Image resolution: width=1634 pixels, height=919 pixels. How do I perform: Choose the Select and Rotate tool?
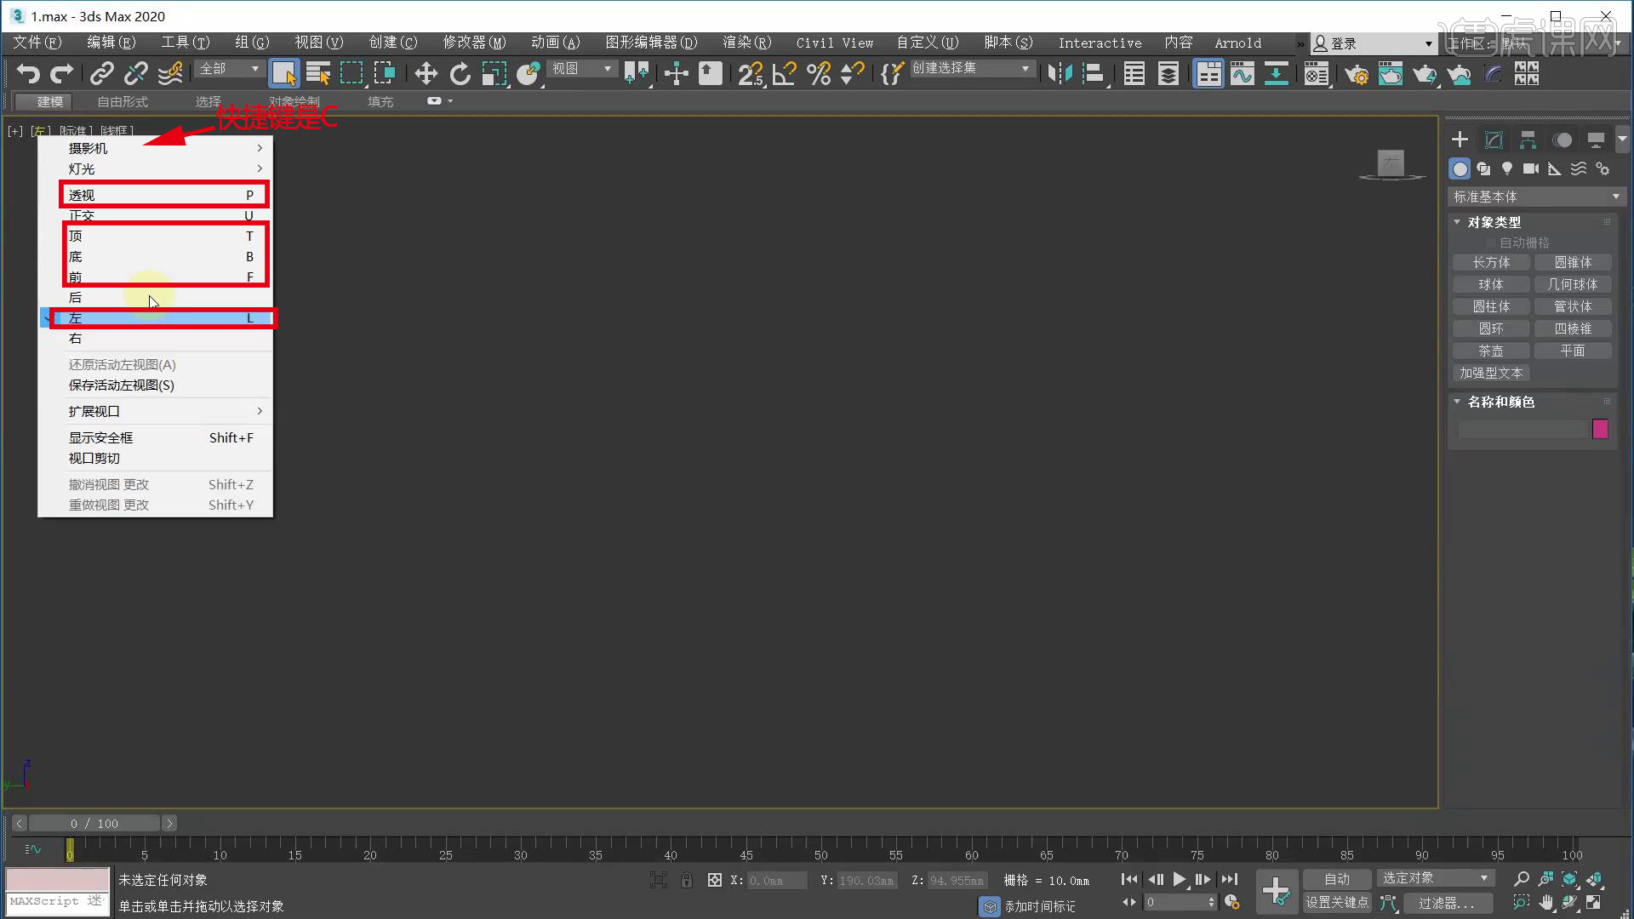click(460, 74)
